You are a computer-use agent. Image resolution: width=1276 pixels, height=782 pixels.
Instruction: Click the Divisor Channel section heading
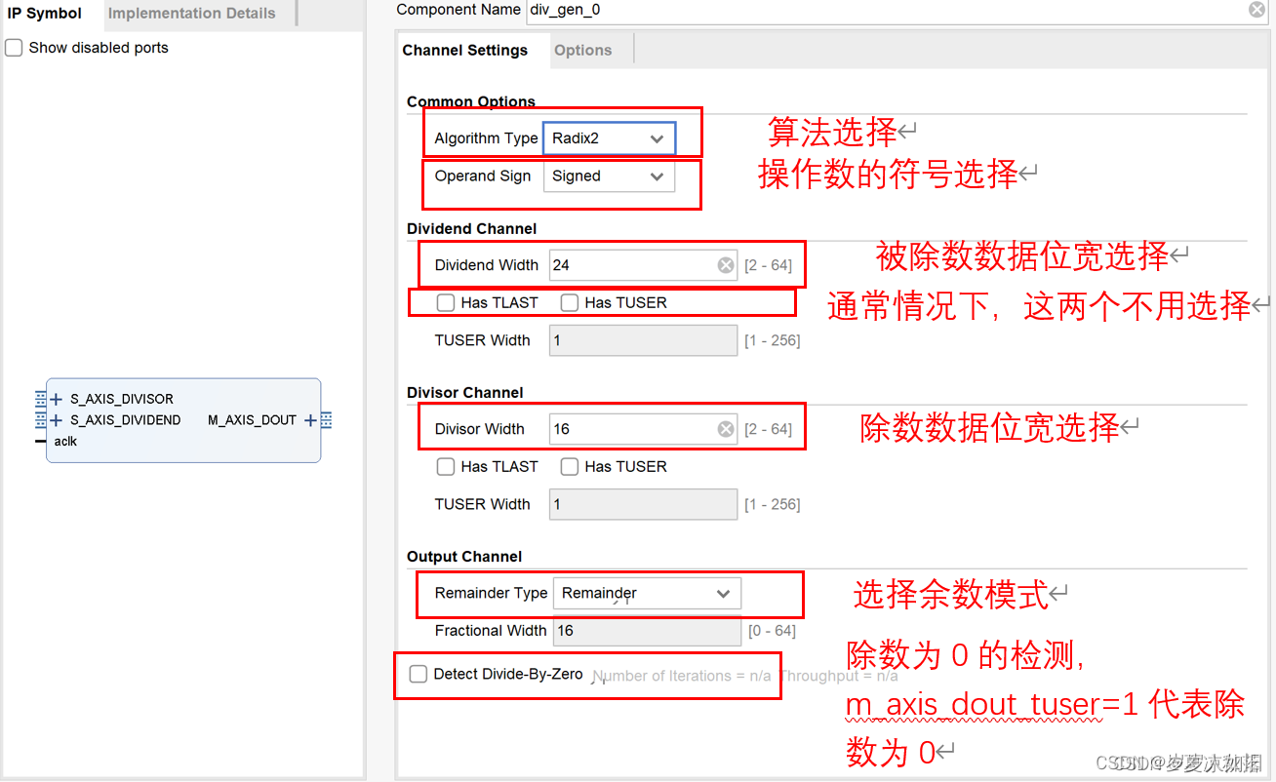pyautogui.click(x=465, y=392)
